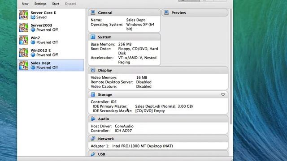This screenshot has width=287, height=161.
Task: Click the Network section icon
Action: click(x=93, y=139)
